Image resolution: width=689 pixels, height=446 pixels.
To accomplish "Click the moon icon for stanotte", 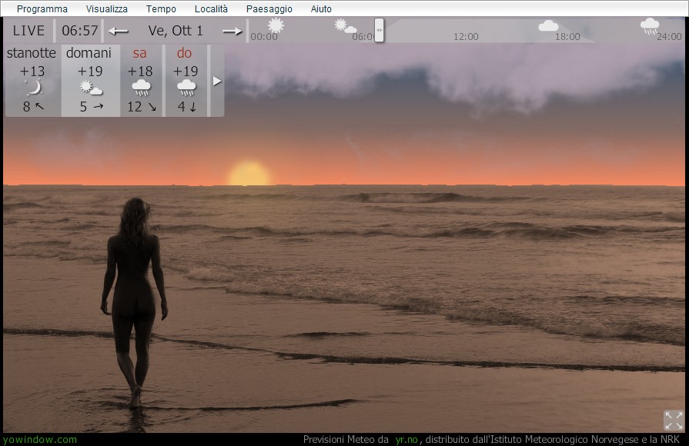I will [33, 88].
